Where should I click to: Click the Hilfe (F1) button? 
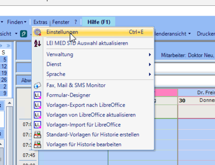pos(99,22)
